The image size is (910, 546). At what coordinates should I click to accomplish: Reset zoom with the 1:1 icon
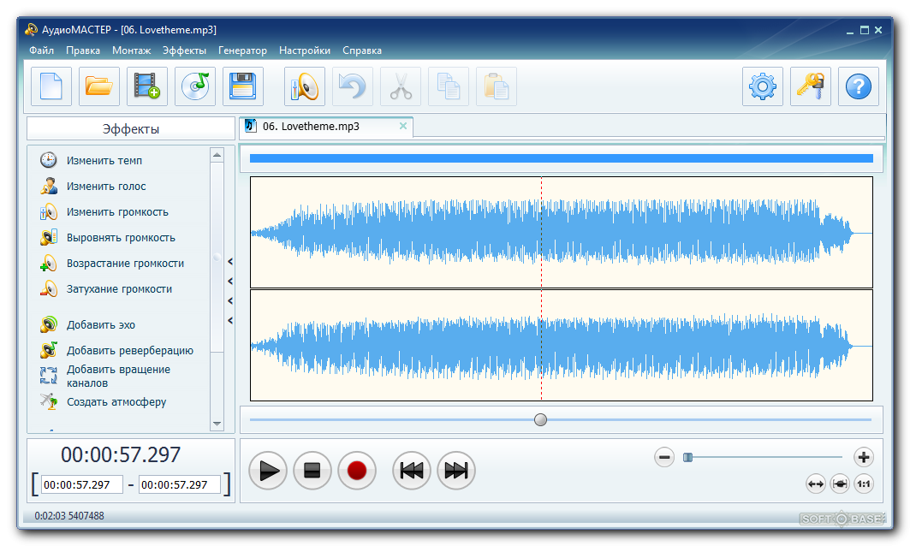[x=864, y=484]
